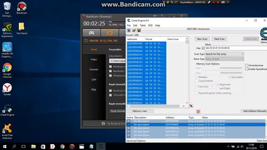Select the gamepad game recording mode in Bandicam
The width and height of the screenshot is (267, 150).
point(91,32)
